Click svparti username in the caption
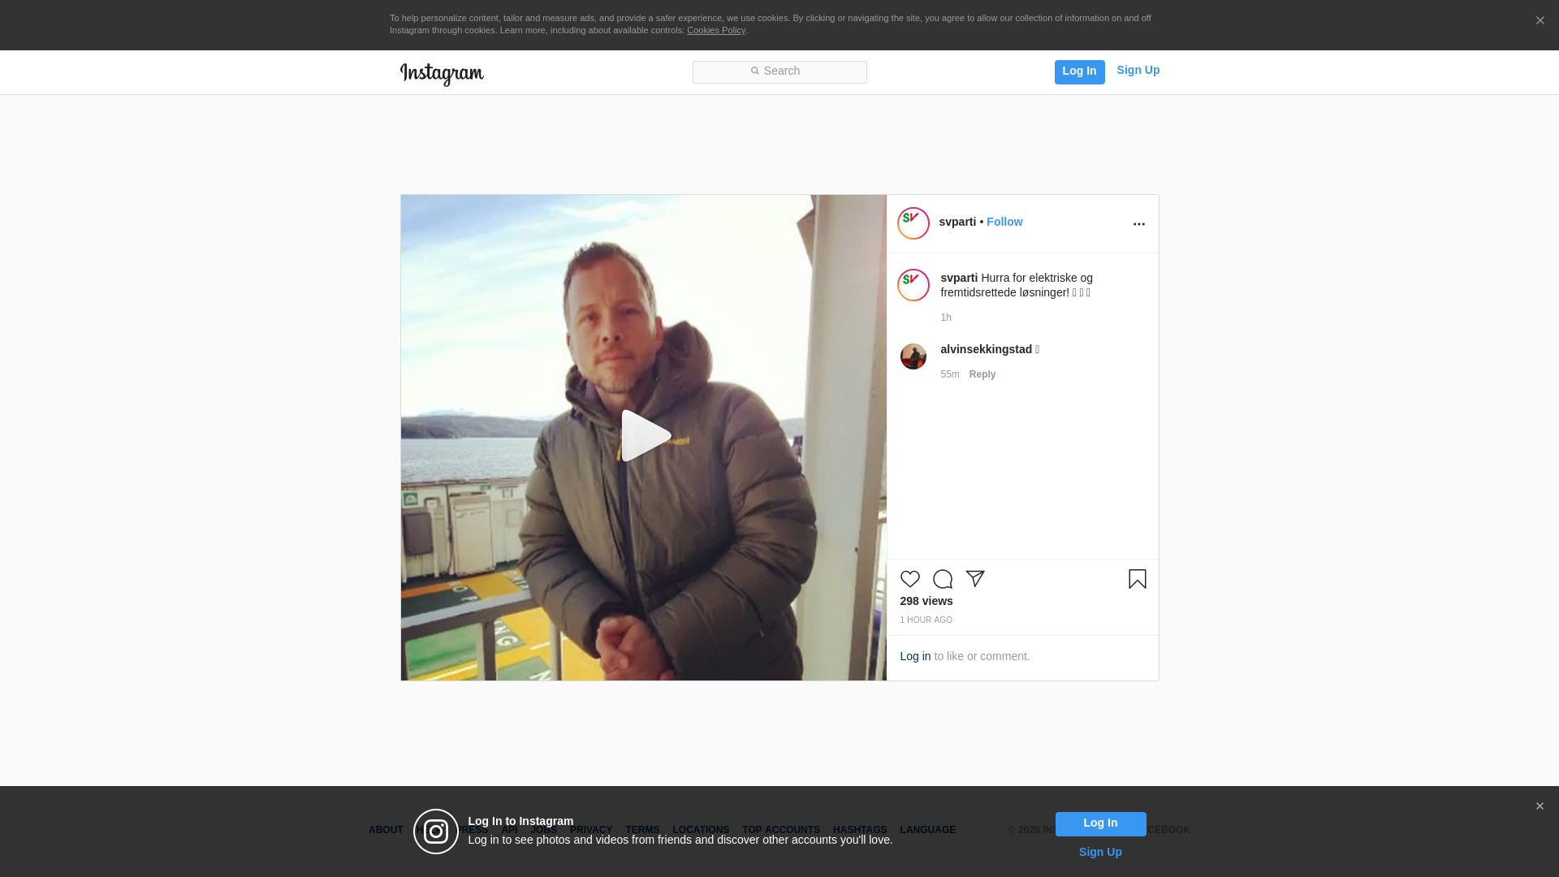Image resolution: width=1559 pixels, height=877 pixels. [959, 278]
